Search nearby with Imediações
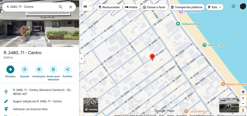 [x=39, y=70]
